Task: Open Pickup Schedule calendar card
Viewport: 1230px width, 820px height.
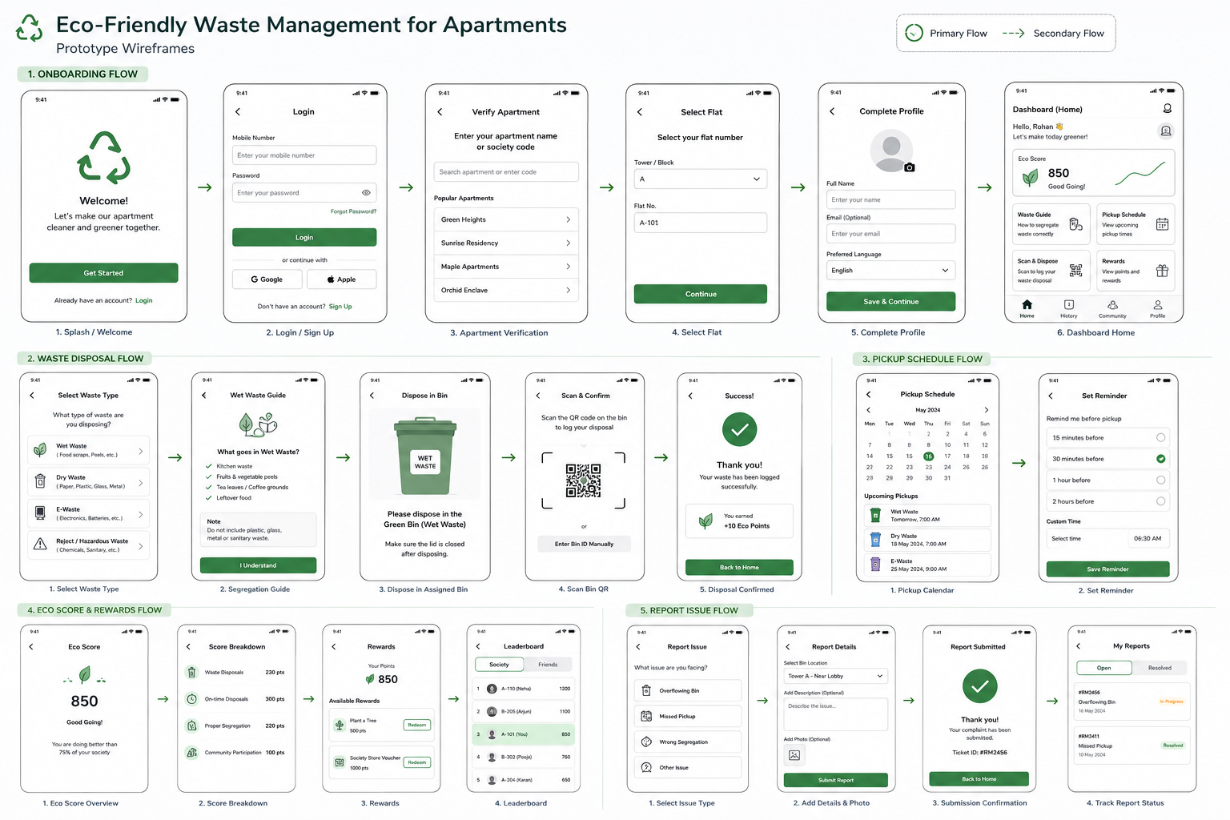Action: pyautogui.click(x=1136, y=224)
